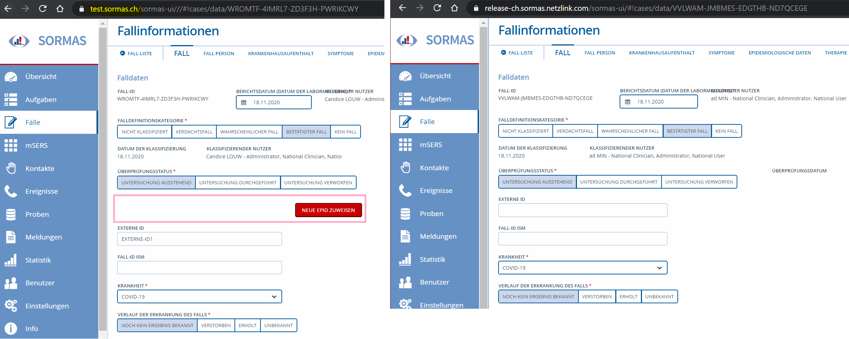
Task: Select NICHT KLASSIFIZIERT in the left window
Action: pos(145,132)
